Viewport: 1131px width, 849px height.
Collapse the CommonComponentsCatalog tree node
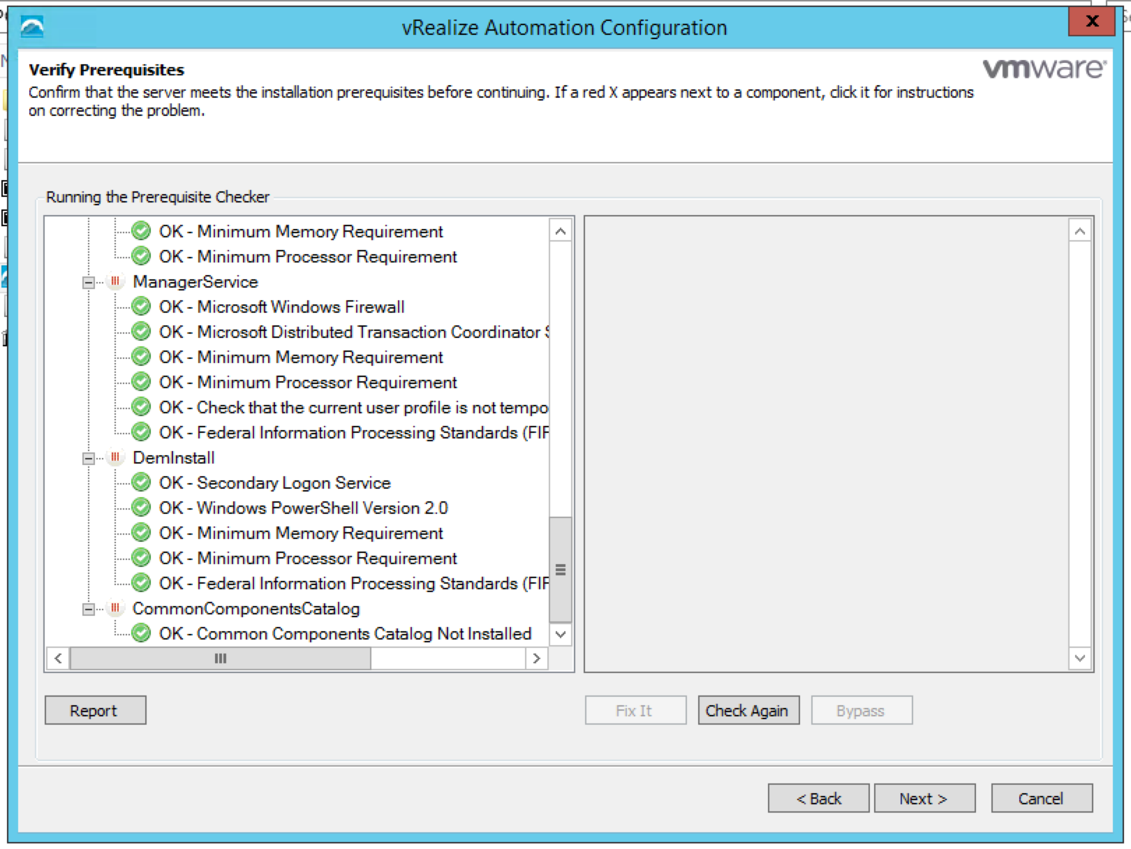(89, 609)
